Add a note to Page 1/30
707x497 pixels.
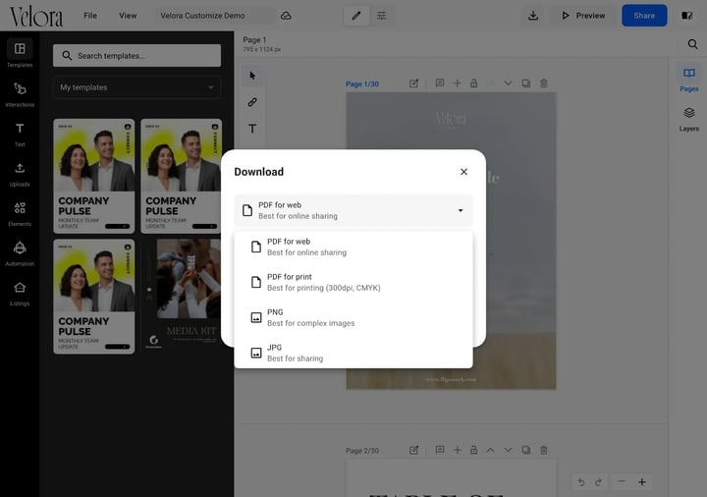point(440,83)
